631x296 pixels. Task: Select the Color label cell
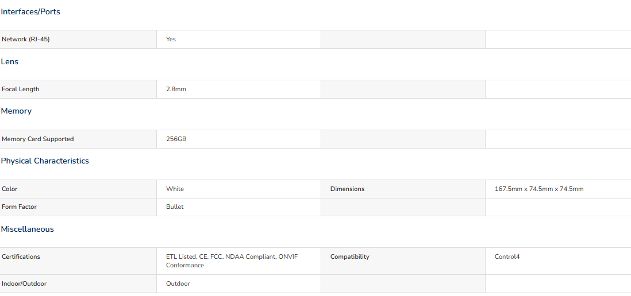coord(79,189)
